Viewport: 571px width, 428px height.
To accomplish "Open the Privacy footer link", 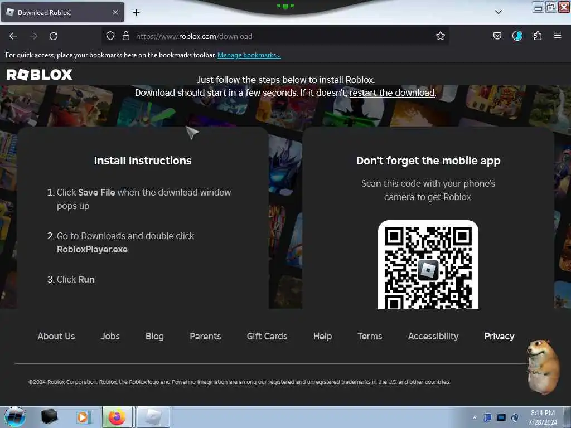I will point(499,336).
